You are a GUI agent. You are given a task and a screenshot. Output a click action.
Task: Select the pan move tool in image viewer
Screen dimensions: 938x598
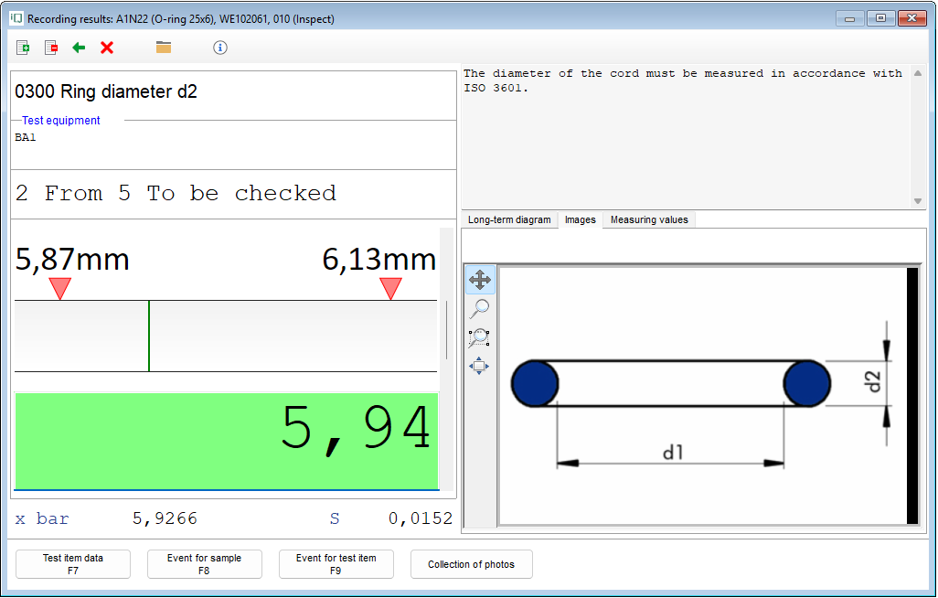(x=480, y=280)
